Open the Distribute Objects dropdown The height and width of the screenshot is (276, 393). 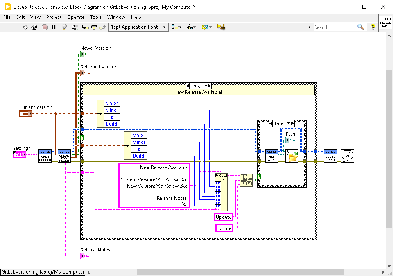tap(191, 27)
